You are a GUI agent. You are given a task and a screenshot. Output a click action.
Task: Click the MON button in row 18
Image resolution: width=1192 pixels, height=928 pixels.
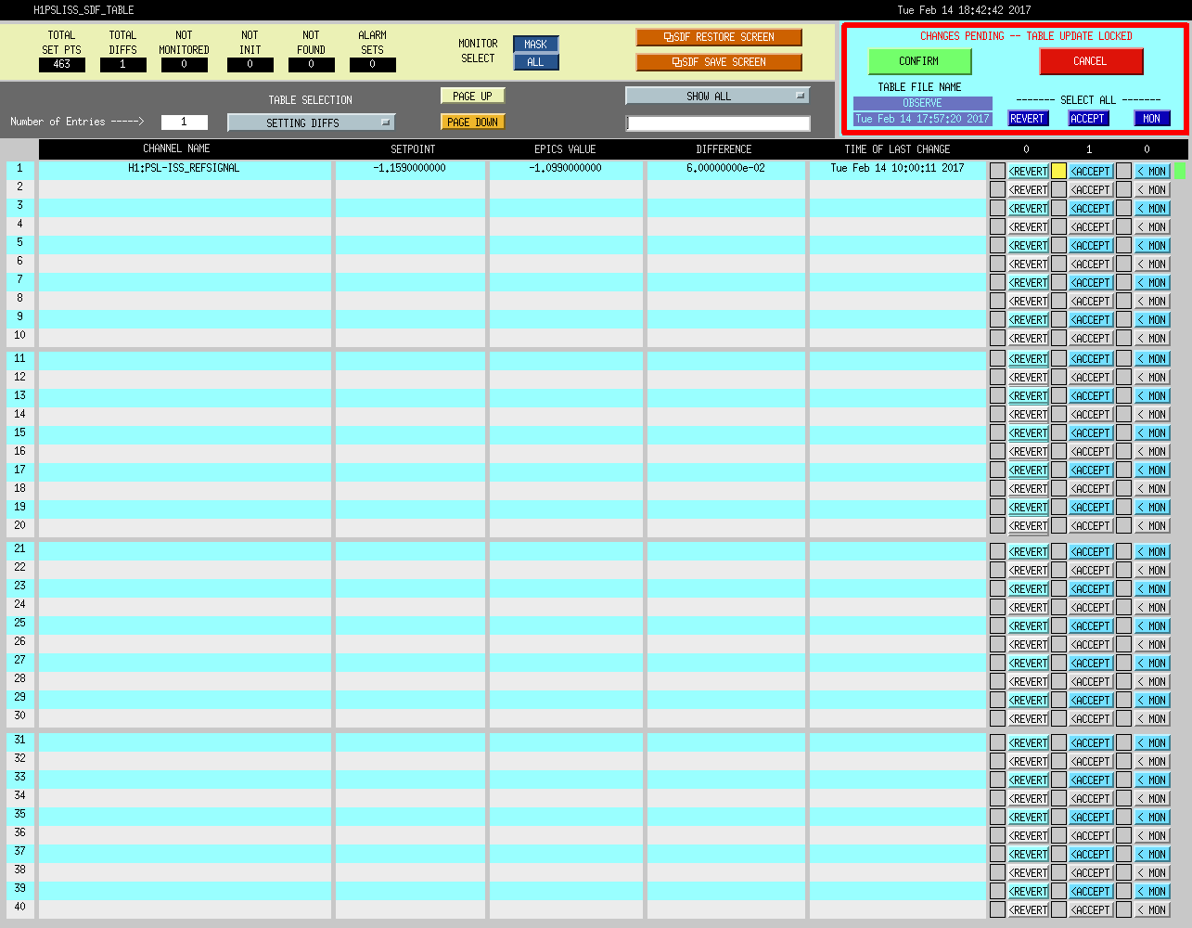point(1152,489)
